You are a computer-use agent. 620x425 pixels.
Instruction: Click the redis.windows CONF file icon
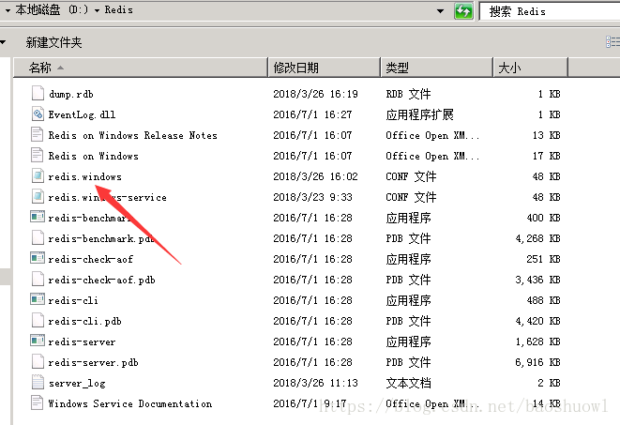tap(38, 175)
